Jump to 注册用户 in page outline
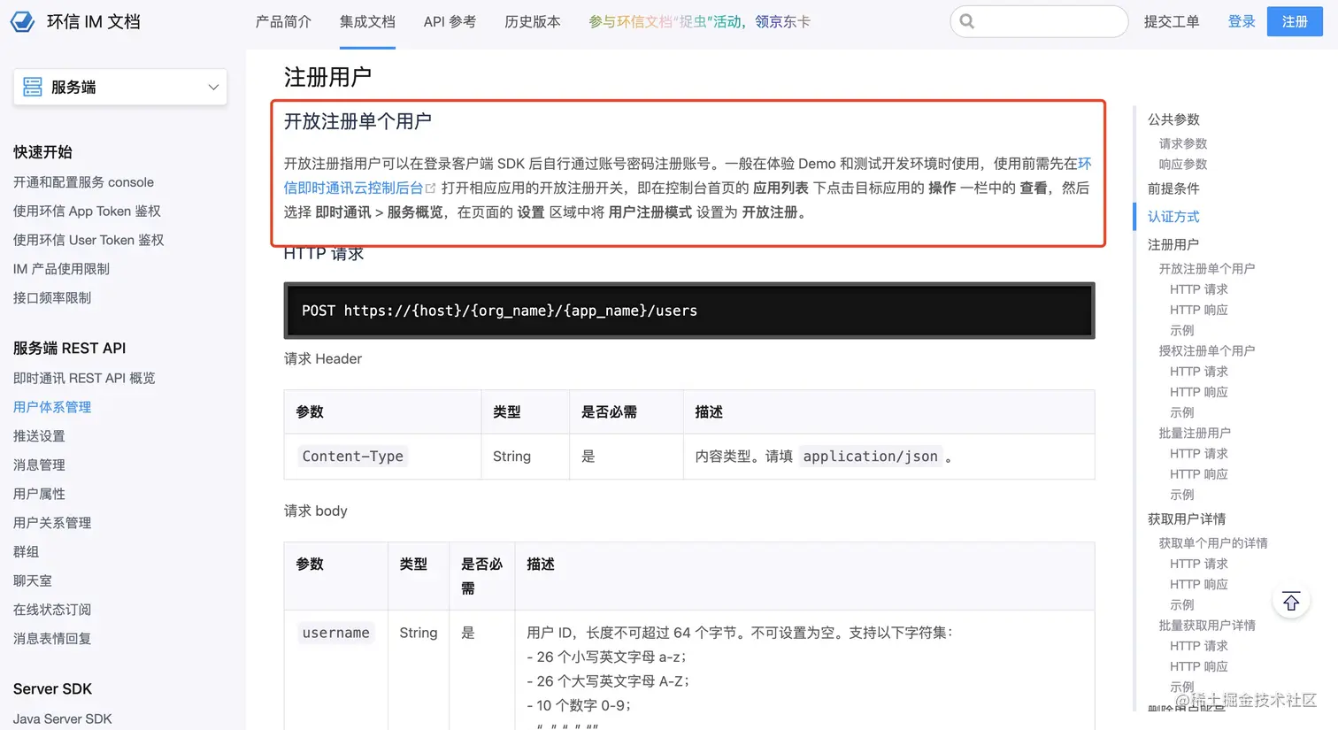This screenshot has width=1338, height=730. [x=1173, y=244]
